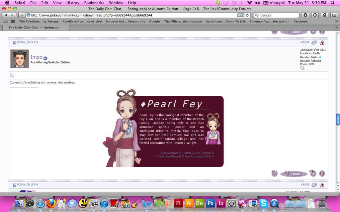The image size is (340, 212).
Task: Open Spotlight search magnifier in menu bar
Action: [x=333, y=3]
